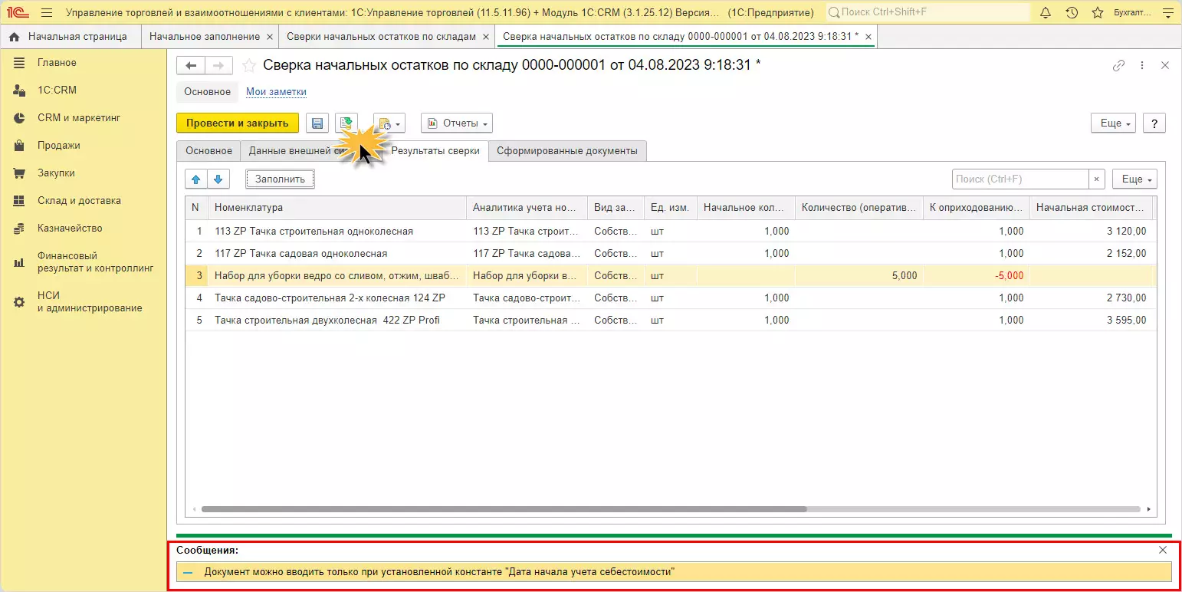Move row up with blue arrow

(196, 179)
